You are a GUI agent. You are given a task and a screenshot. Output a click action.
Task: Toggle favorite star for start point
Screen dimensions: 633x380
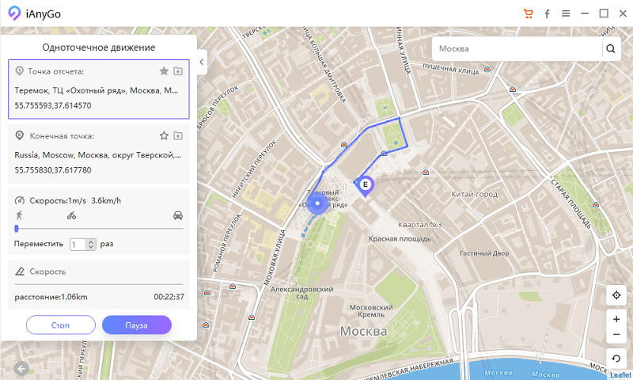164,71
